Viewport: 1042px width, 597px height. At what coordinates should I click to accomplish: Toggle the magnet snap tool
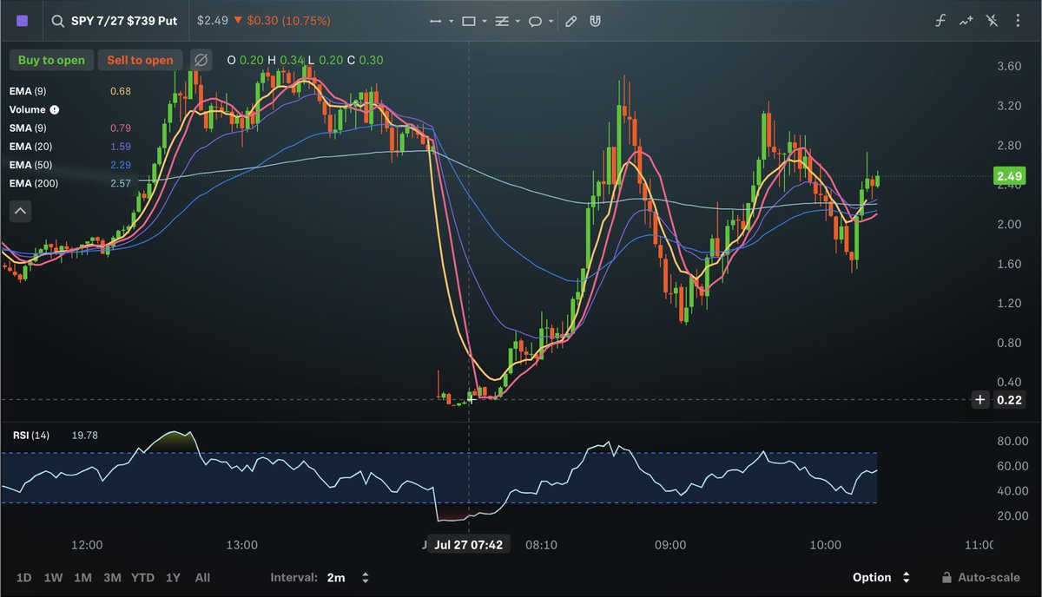[x=595, y=21]
